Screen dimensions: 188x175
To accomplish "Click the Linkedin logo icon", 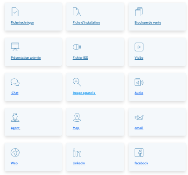I will point(77,152).
